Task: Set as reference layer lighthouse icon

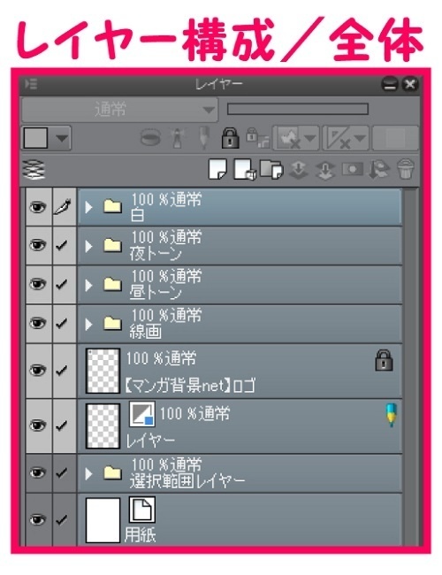Action: click(178, 137)
